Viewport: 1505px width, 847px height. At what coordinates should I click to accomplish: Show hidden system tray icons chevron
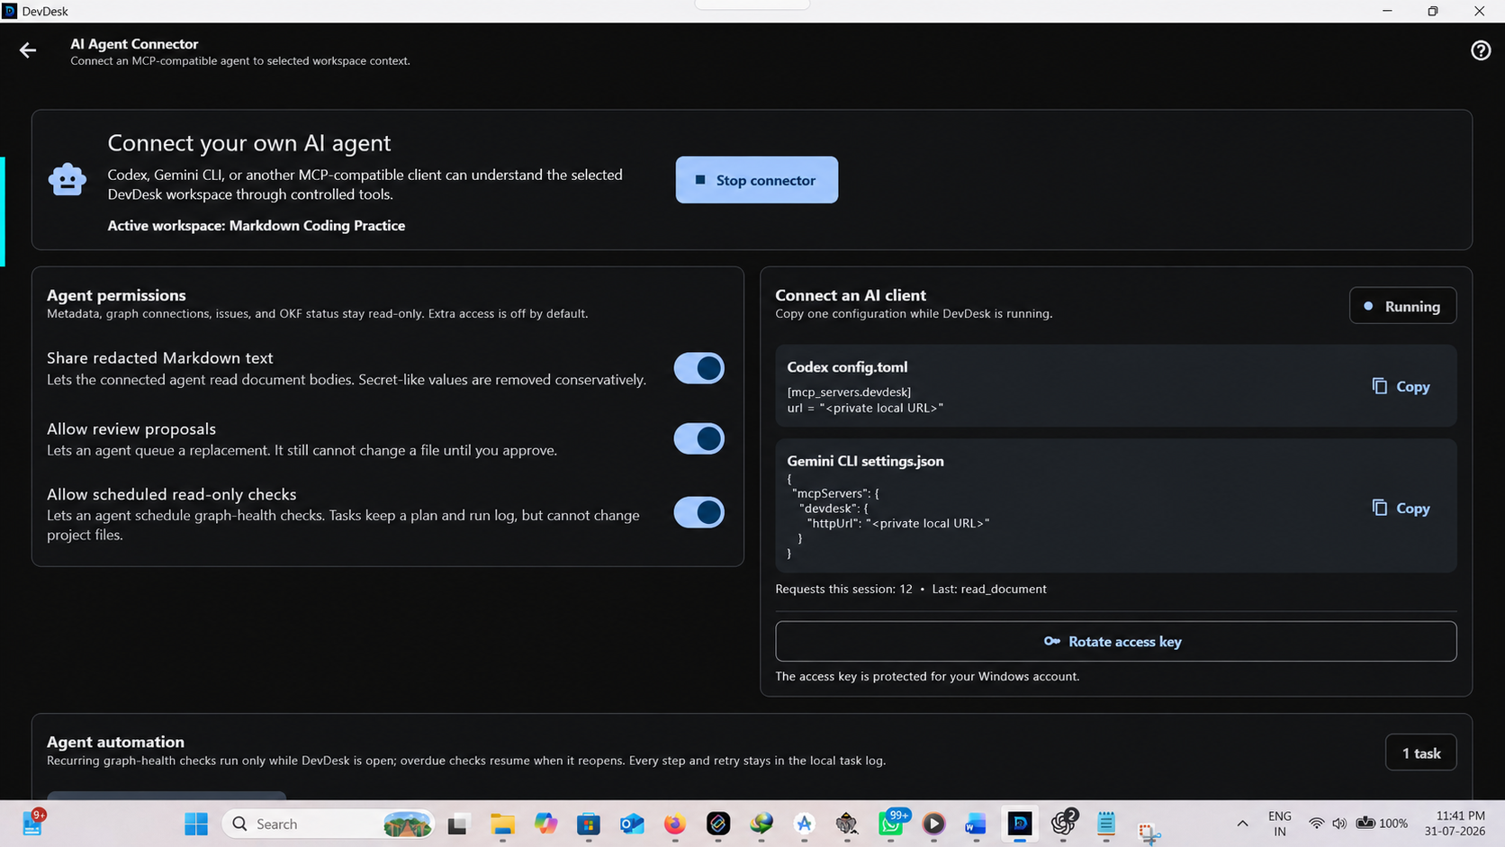1242,824
